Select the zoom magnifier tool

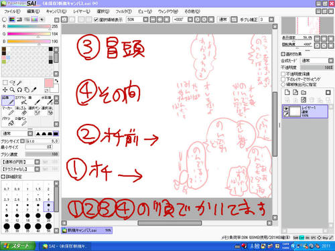(12, 90)
